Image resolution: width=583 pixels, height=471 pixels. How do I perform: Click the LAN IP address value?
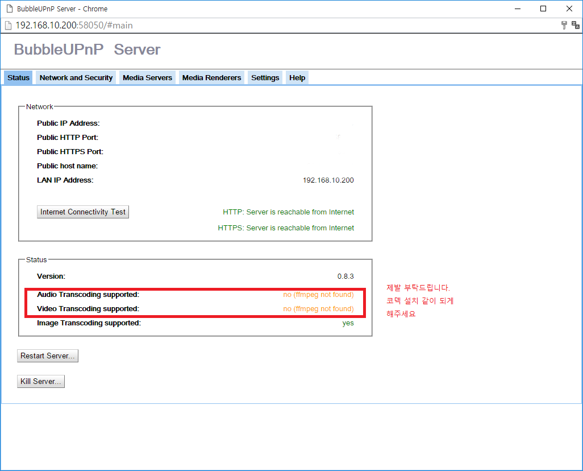tap(328, 180)
